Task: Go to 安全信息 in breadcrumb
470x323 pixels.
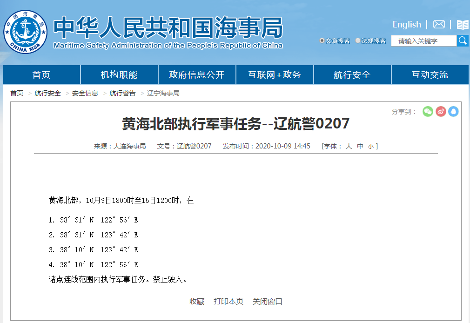Action: coord(85,93)
